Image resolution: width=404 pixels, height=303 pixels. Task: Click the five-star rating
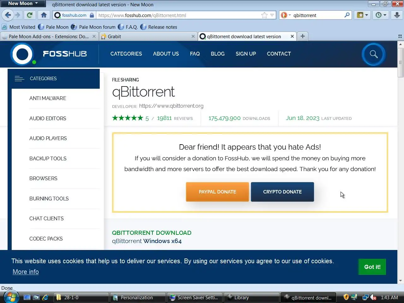pyautogui.click(x=128, y=118)
